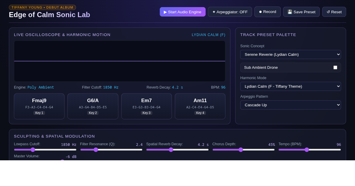Click the Record button

267,12
